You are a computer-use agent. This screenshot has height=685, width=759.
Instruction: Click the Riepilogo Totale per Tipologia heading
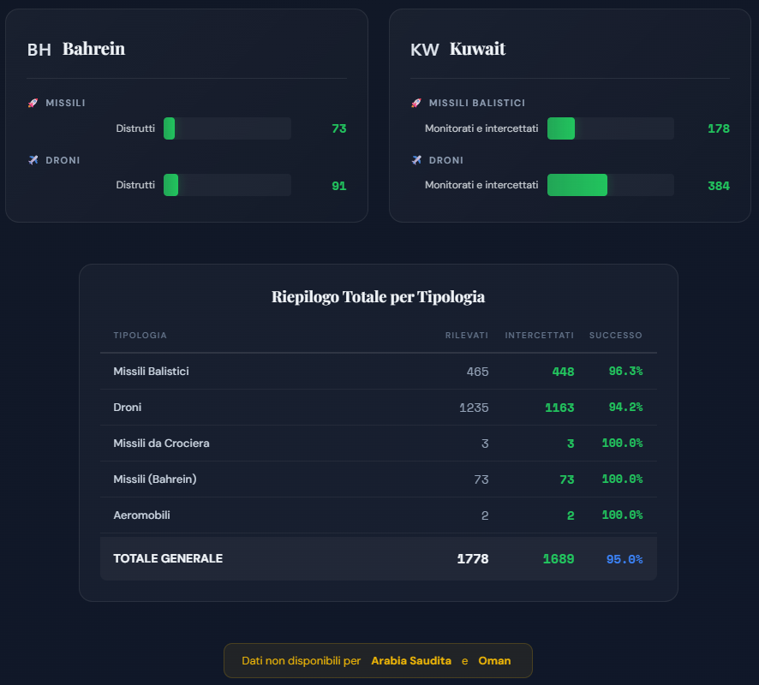(378, 297)
